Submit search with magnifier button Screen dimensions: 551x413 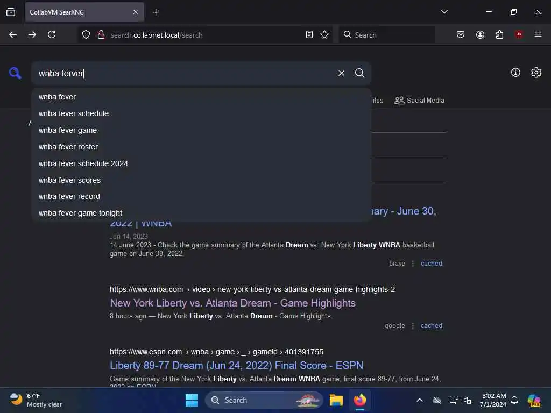(x=359, y=73)
